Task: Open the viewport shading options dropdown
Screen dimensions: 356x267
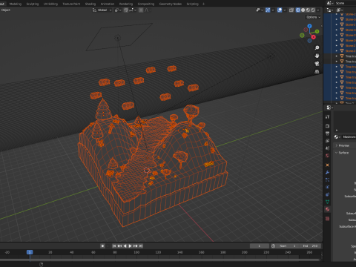Action: (x=318, y=10)
